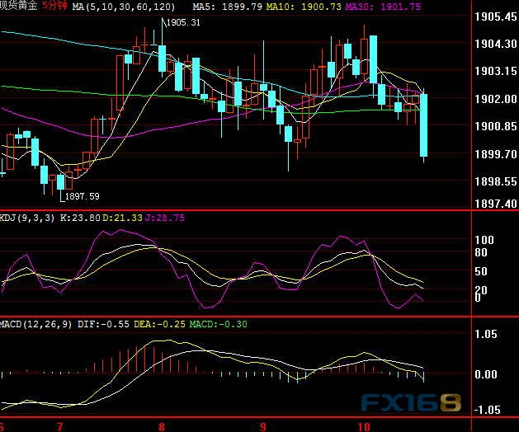
Task: Select the MA(5,10,30,60,120) indicator label
Action: point(124,7)
